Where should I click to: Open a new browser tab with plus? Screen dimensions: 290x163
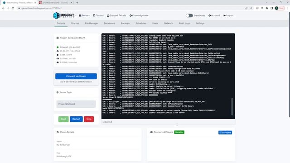[x=77, y=3]
